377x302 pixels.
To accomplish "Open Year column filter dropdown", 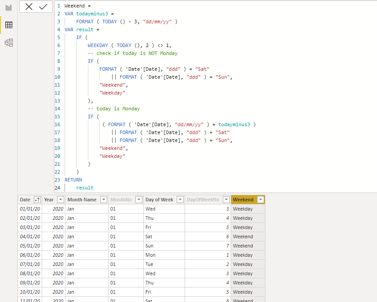I will [61, 200].
